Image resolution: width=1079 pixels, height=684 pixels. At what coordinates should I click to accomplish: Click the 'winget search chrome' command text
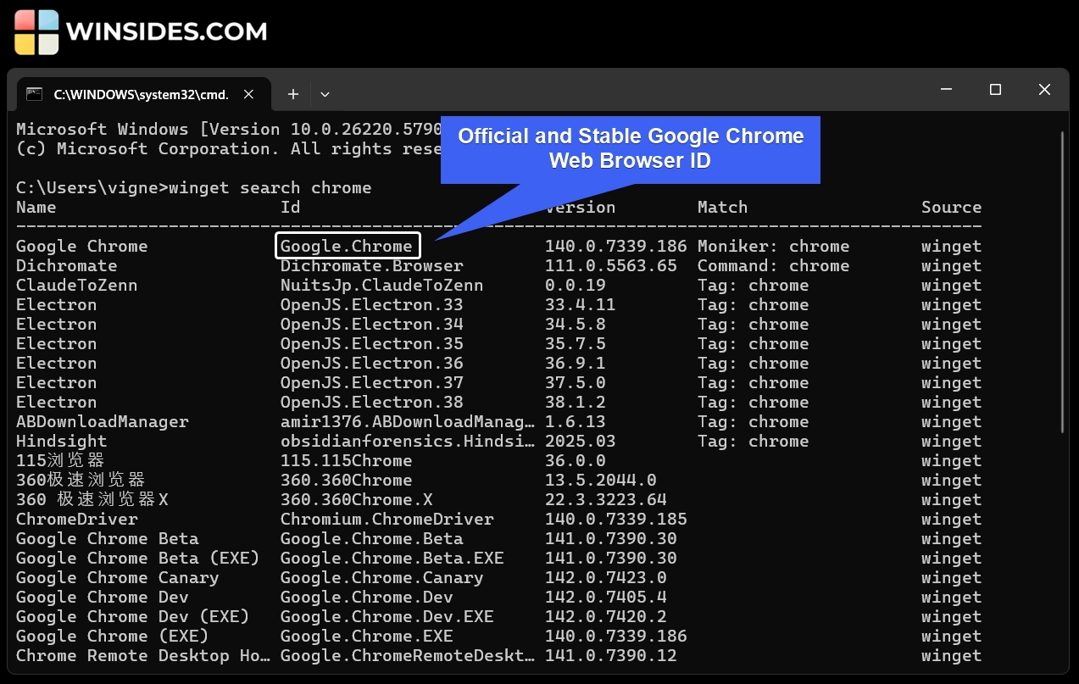pos(270,187)
